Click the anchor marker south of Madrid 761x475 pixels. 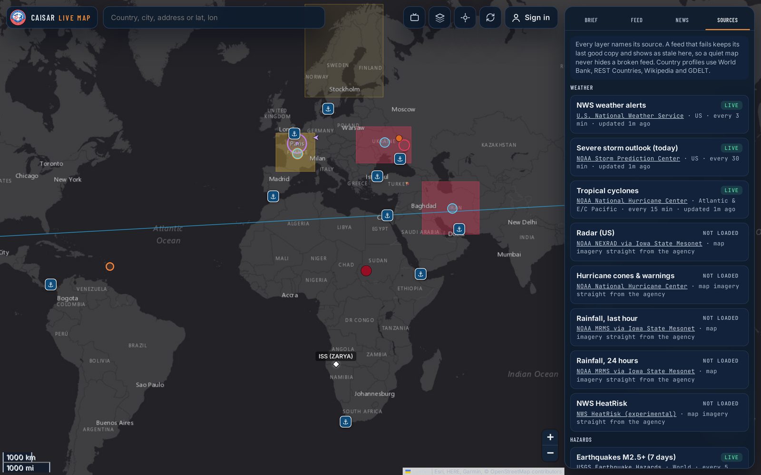click(x=273, y=196)
